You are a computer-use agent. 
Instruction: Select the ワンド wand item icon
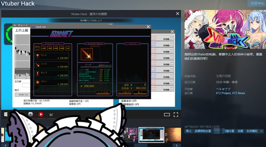click(x=38, y=56)
